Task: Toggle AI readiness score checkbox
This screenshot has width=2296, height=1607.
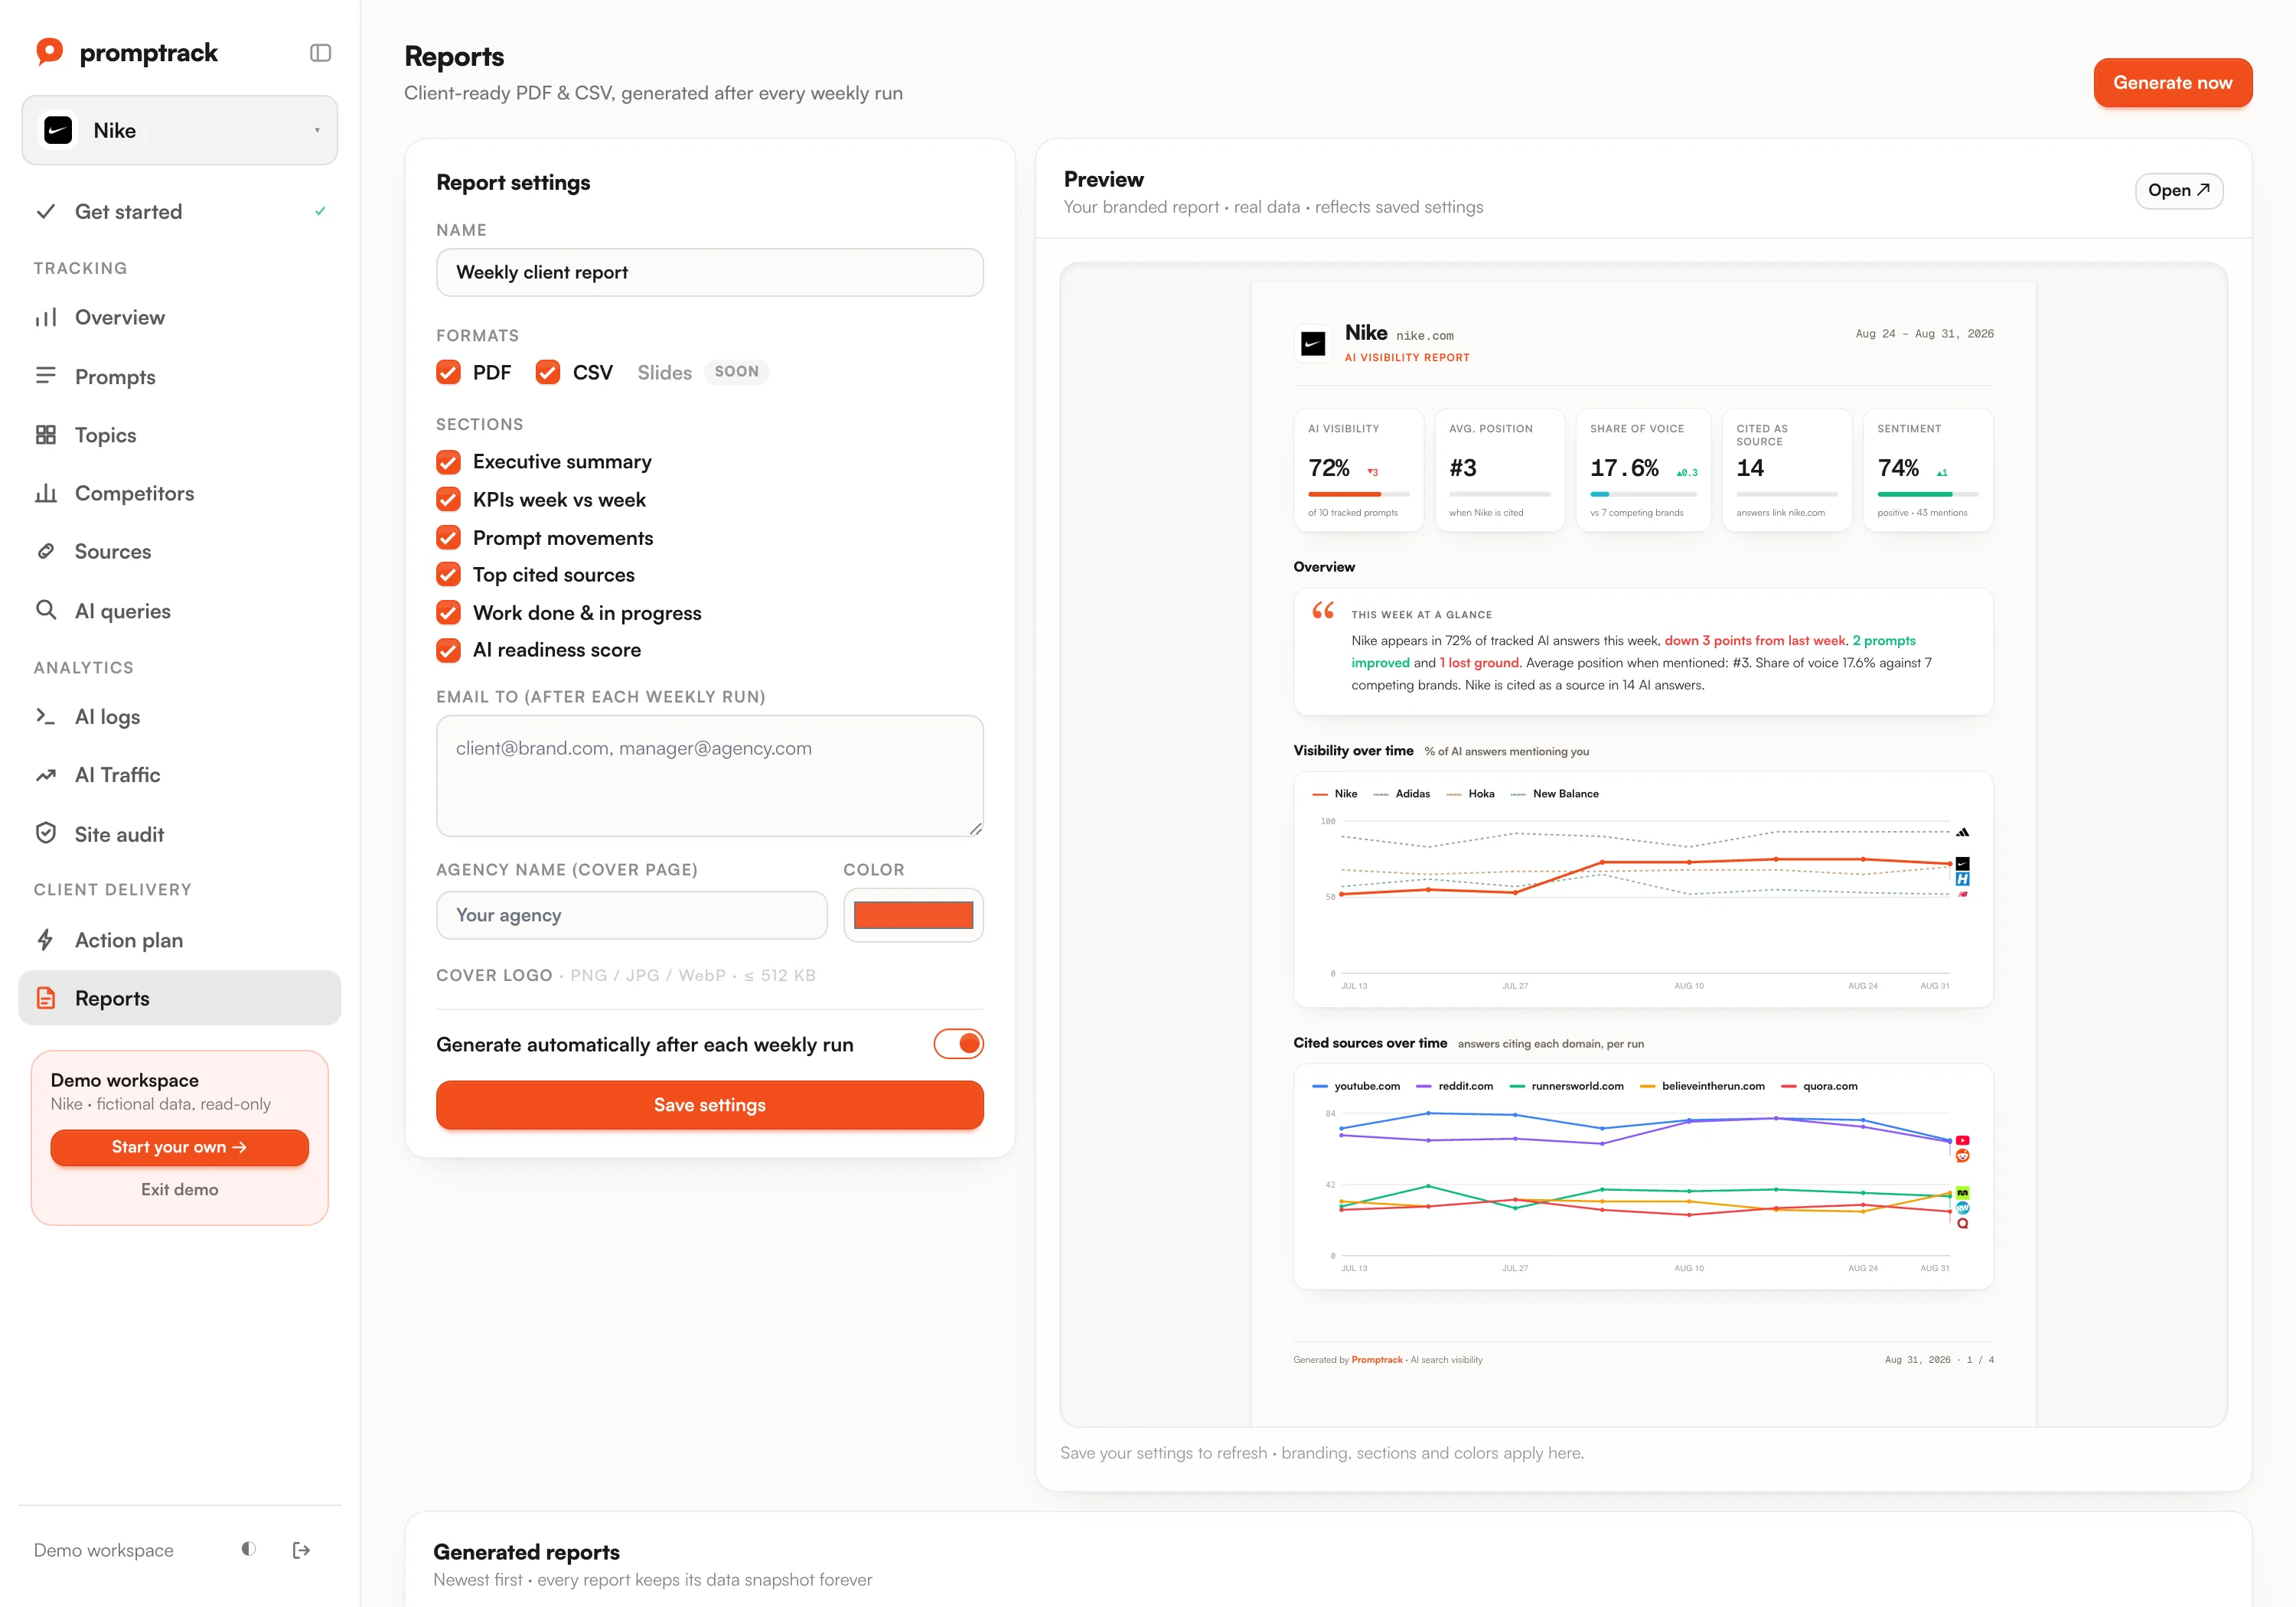Action: (x=449, y=650)
